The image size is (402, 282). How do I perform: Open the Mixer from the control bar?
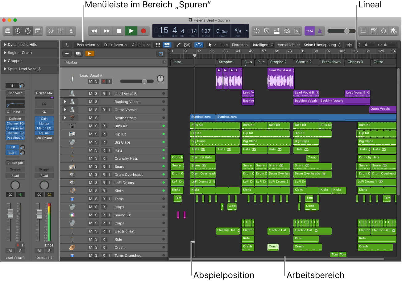(61, 31)
